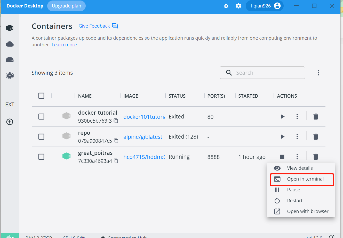Sort by PORT(S) column header

tap(216, 96)
